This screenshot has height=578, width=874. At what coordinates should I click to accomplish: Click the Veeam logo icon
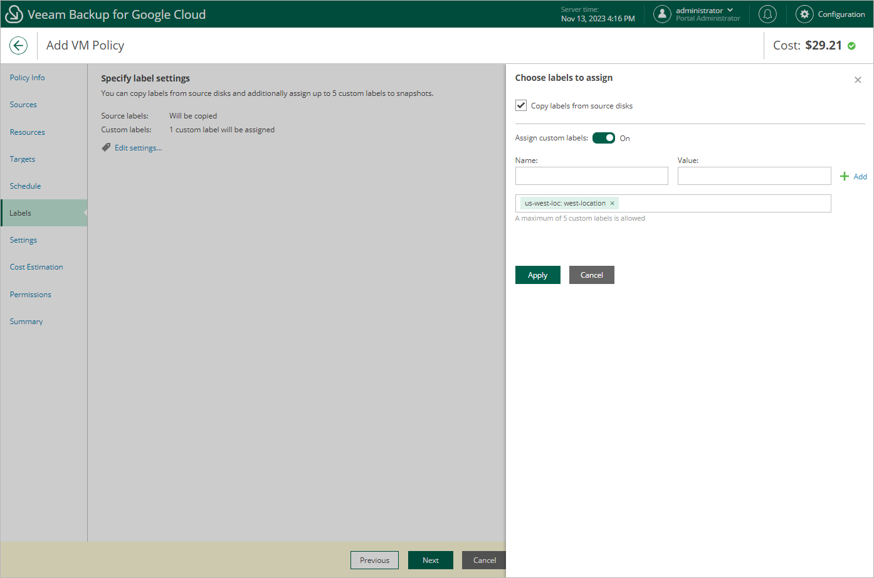tap(14, 14)
